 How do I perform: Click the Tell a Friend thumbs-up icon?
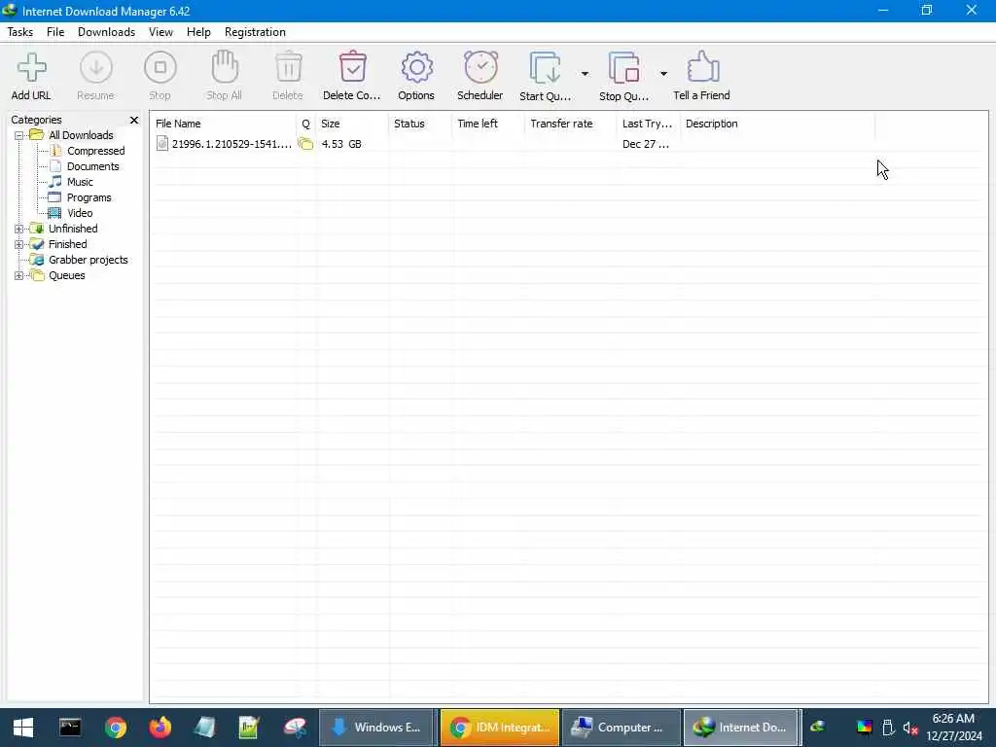point(702,67)
